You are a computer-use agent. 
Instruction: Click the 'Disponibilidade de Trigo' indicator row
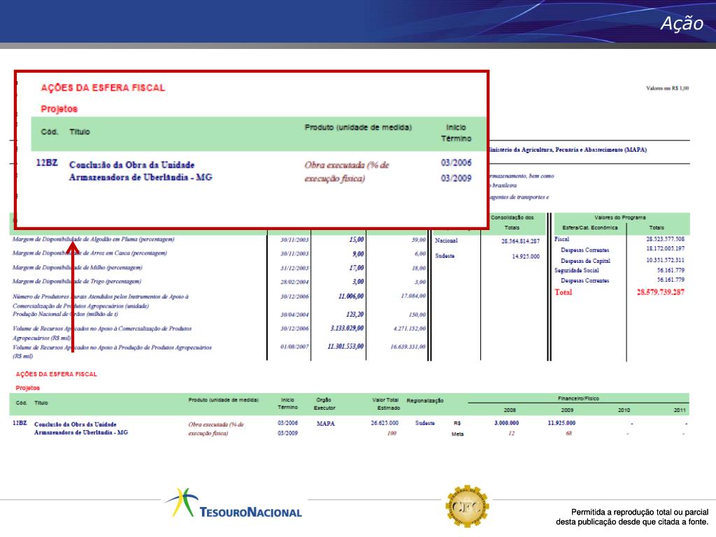click(x=77, y=281)
